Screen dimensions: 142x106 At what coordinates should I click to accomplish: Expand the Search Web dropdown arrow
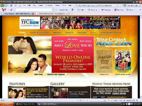(x=69, y=10)
